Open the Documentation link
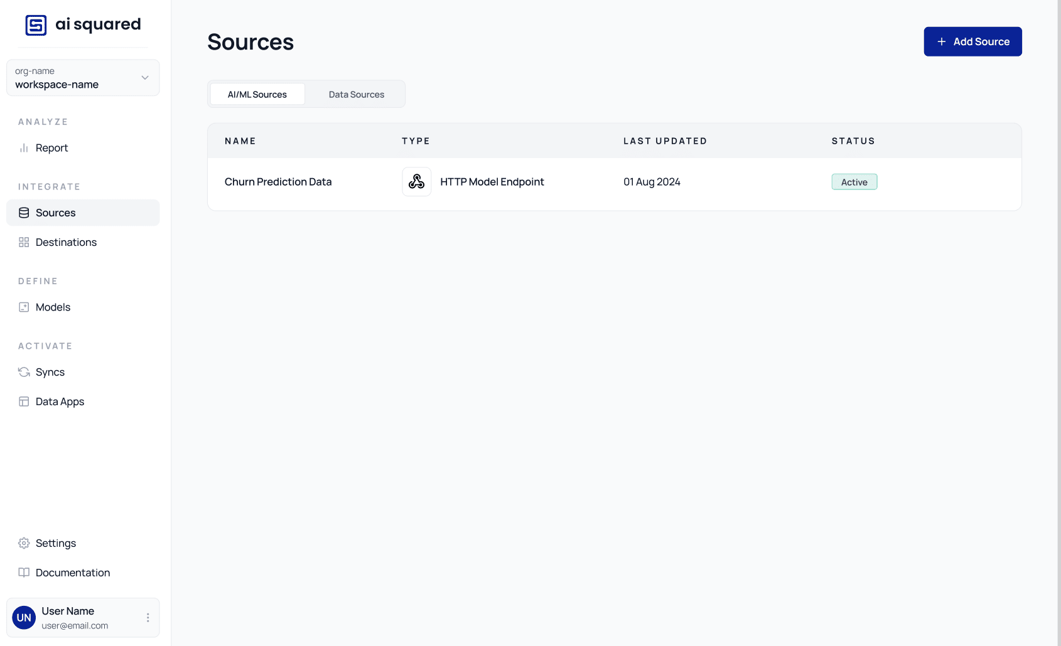 83,573
